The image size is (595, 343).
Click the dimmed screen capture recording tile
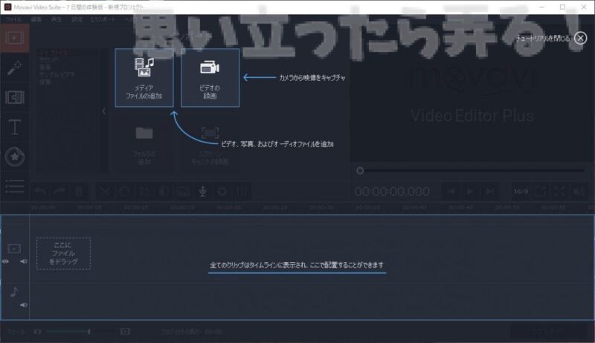[x=210, y=145]
